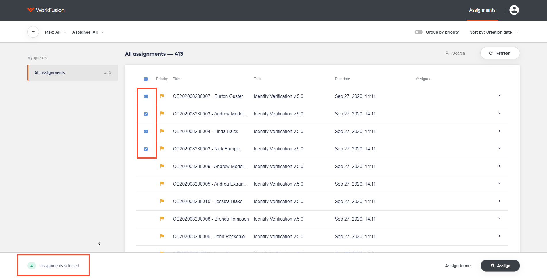Click the Due date column header
This screenshot has height=278, width=547.
(342, 79)
